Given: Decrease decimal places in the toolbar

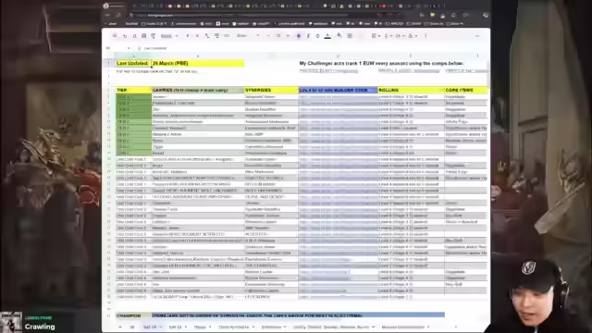Looking at the screenshot, I should [x=207, y=36].
